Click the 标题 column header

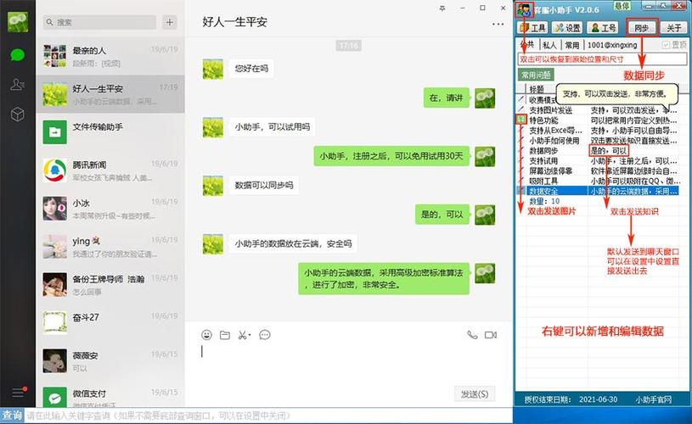tap(537, 89)
